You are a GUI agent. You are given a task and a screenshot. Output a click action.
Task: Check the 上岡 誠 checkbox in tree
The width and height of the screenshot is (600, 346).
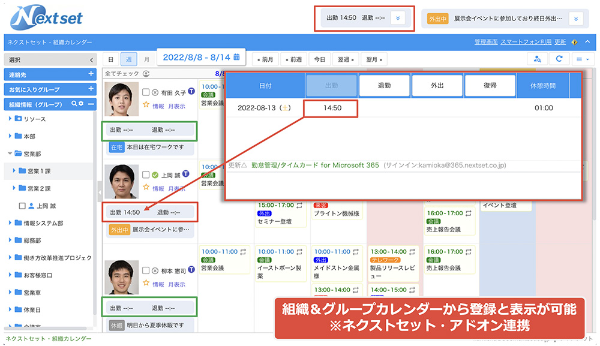22,206
